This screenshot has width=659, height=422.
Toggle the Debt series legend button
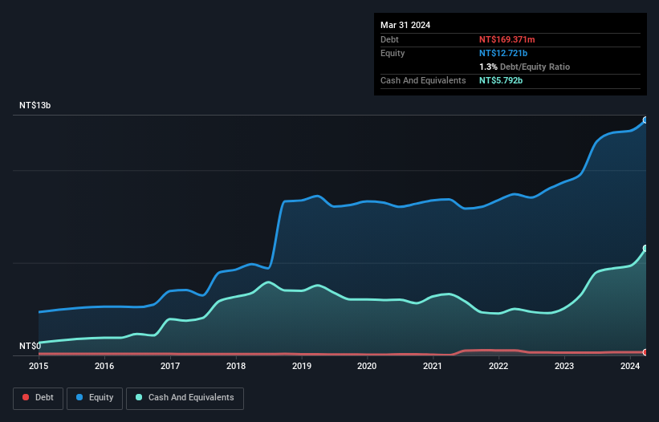point(39,398)
